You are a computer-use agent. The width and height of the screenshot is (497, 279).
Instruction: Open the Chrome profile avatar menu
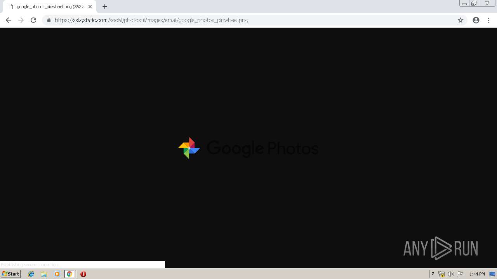click(x=476, y=20)
